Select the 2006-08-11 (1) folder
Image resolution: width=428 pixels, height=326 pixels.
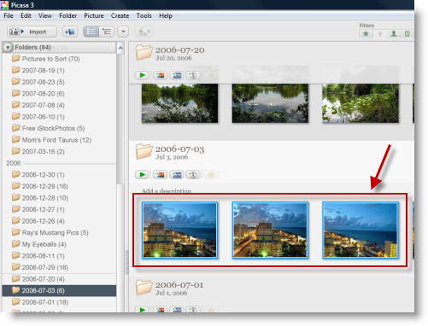(x=59, y=256)
